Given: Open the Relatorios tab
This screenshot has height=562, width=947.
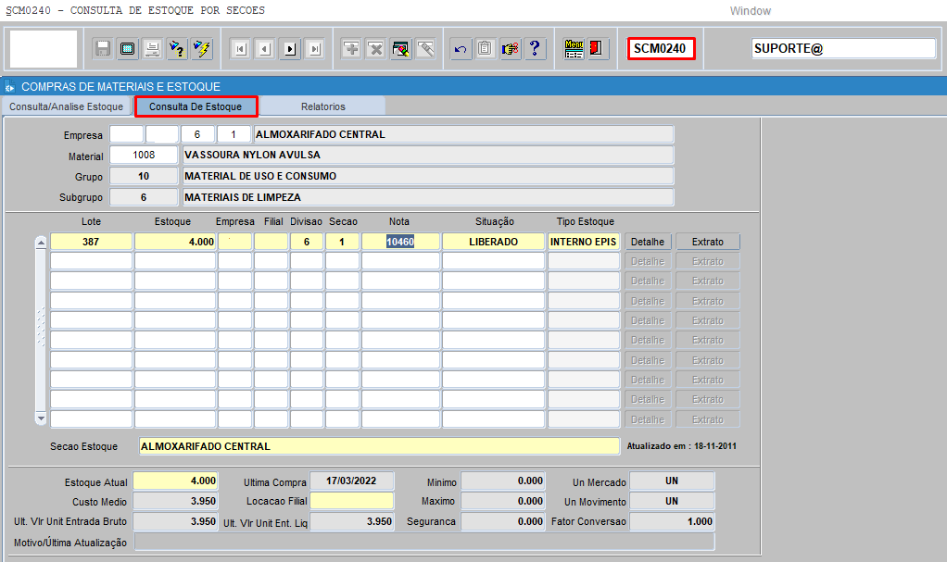Looking at the screenshot, I should (323, 106).
